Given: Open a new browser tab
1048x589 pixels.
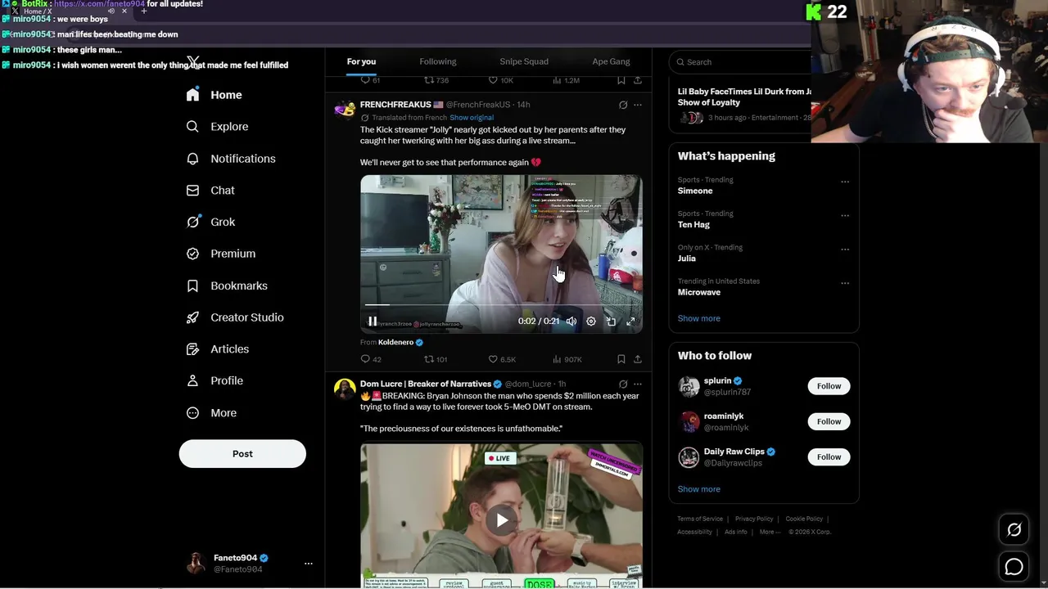Looking at the screenshot, I should point(144,11).
